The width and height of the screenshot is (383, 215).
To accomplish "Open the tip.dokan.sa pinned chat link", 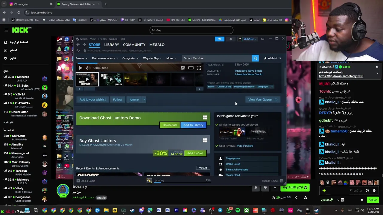I will click(x=341, y=76).
